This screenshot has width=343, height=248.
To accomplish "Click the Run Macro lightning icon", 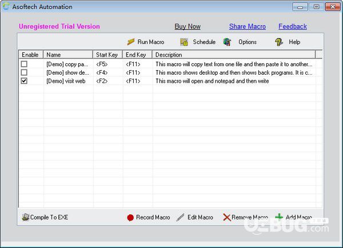I will [x=131, y=42].
